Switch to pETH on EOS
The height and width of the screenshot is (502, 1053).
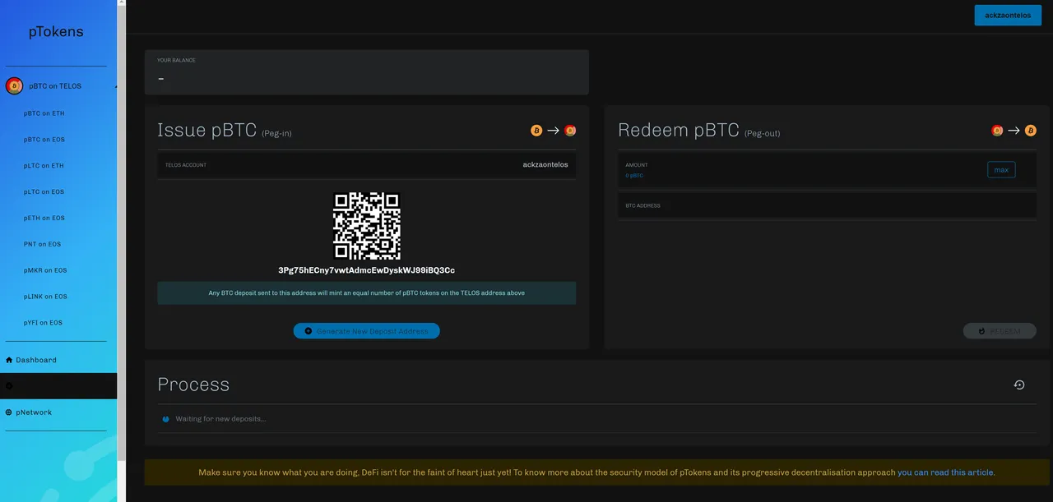44,219
